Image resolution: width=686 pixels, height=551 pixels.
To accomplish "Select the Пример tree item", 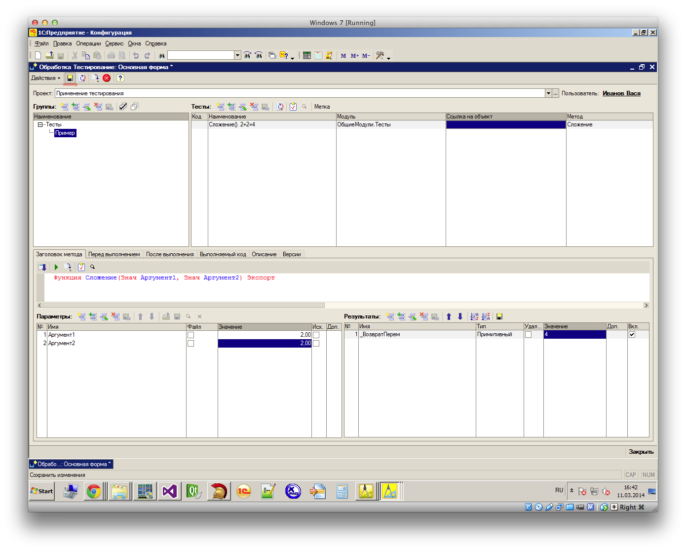I will 65,133.
